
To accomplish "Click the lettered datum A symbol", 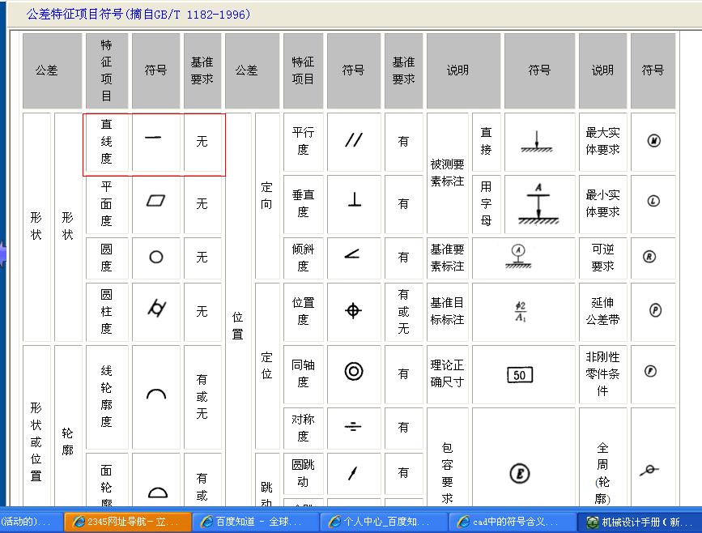I will [x=538, y=203].
